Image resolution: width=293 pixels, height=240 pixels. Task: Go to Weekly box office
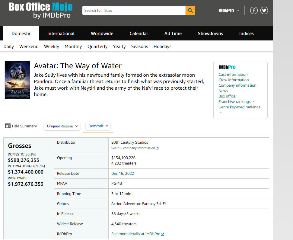[52, 46]
